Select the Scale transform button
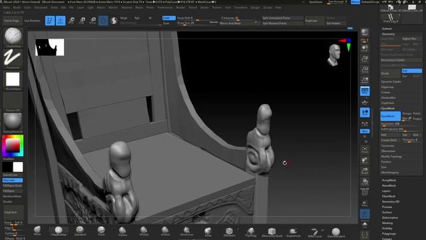The width and height of the screenshot is (426, 240). (x=82, y=21)
